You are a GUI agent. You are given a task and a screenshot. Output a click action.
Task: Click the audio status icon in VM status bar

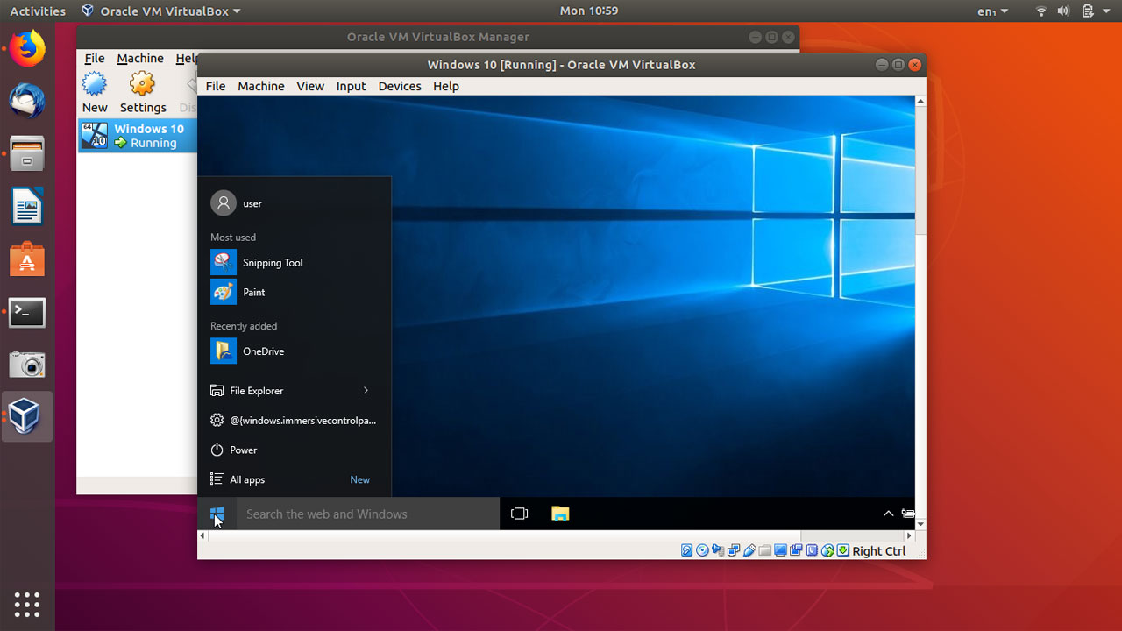pos(718,549)
